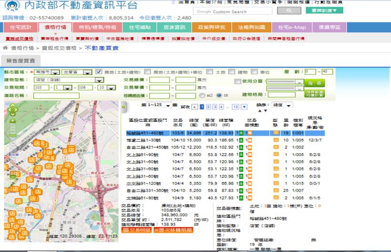
Task: Open the second zoning dropdown below 使用分區
Action: 285,89
